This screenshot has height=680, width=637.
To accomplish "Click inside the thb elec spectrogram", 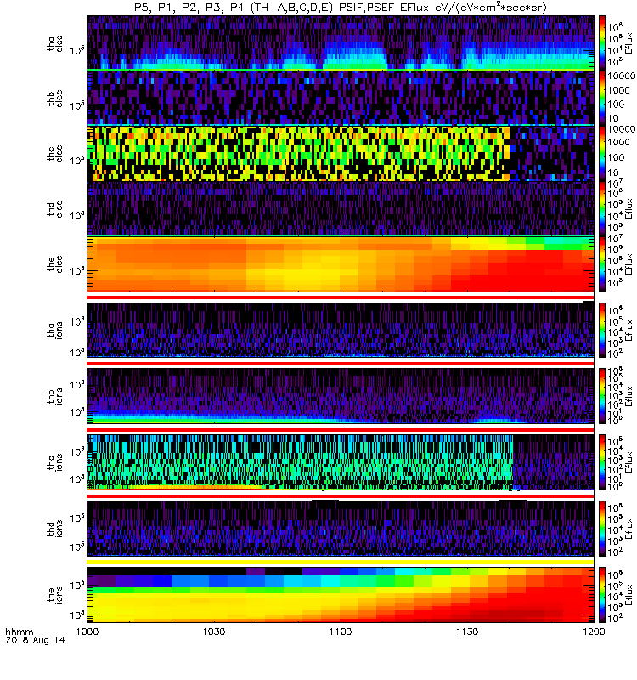I will [341, 98].
